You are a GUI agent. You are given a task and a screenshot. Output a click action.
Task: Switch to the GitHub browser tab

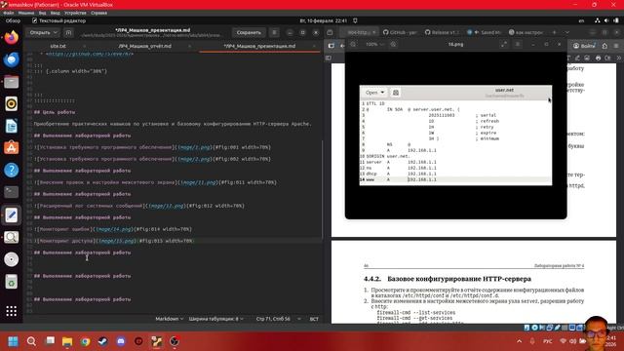(x=401, y=32)
